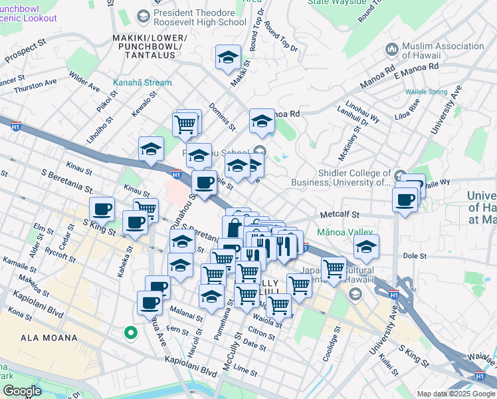The height and width of the screenshot is (399, 497).
Task: Click the school marker beside Makiki St
Action: click(228, 59)
